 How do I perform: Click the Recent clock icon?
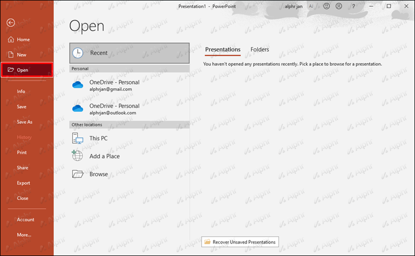click(78, 53)
